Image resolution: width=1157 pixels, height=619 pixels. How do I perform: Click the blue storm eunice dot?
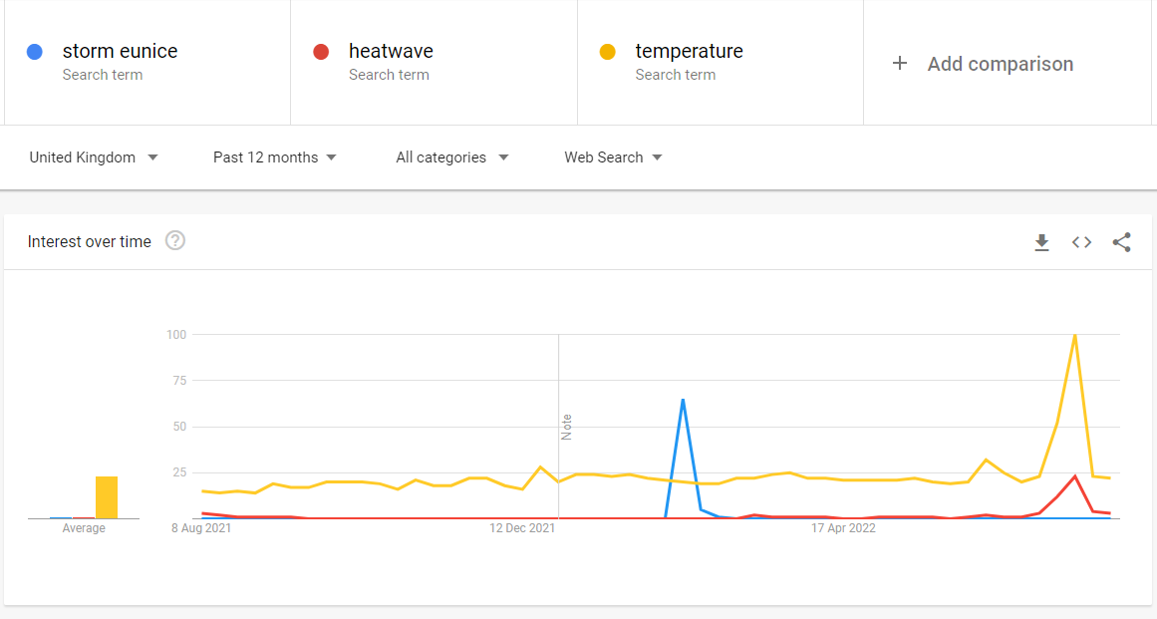(x=35, y=52)
